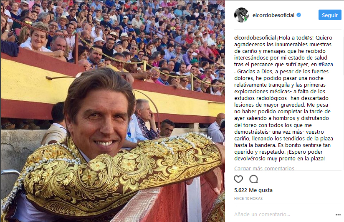Image resolution: width=344 pixels, height=222 pixels.
Task: Click the blue verified badge
Action: [298, 15]
